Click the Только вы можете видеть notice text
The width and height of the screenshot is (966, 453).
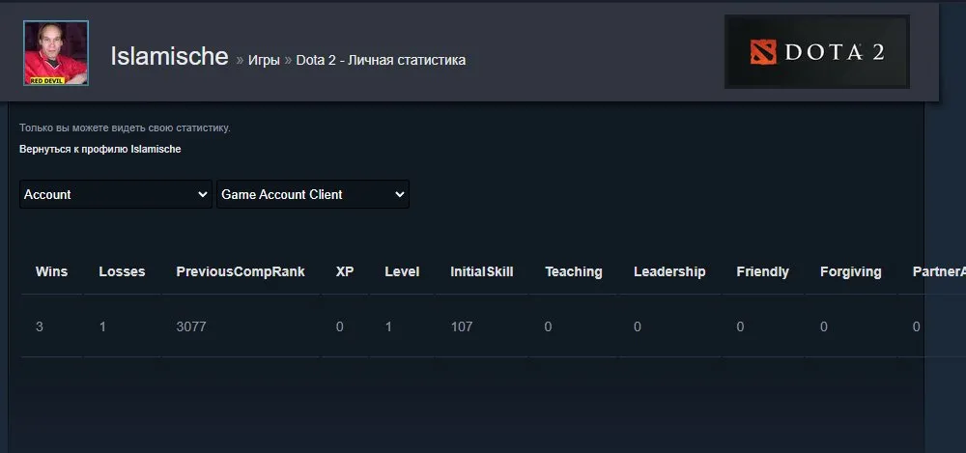[125, 128]
